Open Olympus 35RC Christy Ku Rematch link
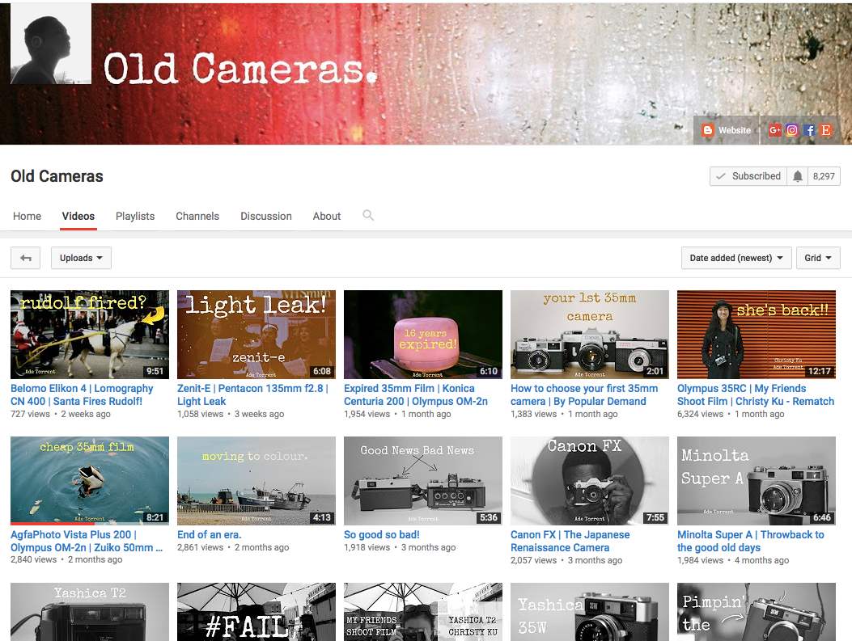The image size is (852, 641). pos(756,395)
